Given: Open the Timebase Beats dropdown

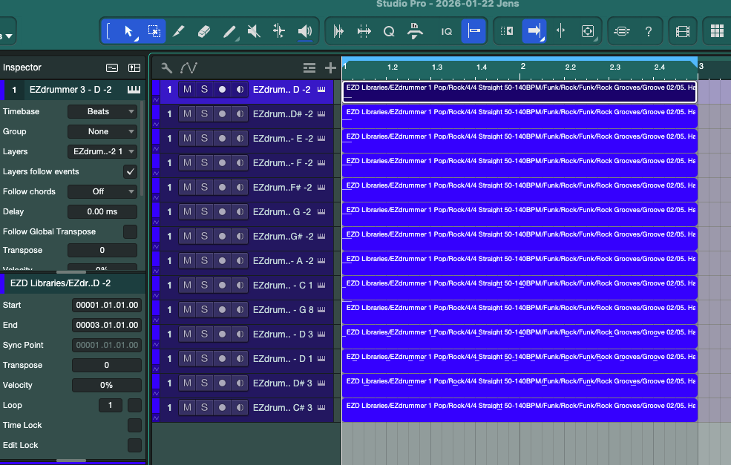Looking at the screenshot, I should [x=102, y=111].
